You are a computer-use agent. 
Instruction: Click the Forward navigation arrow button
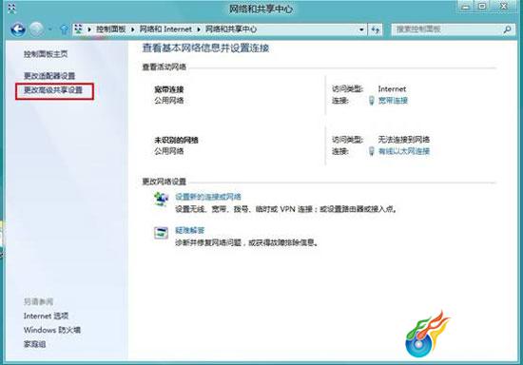pos(36,29)
